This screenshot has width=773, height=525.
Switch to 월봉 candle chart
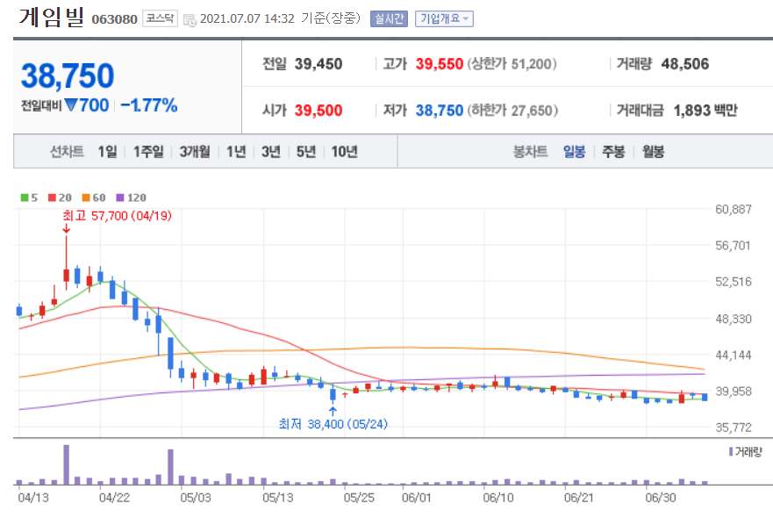(x=653, y=152)
